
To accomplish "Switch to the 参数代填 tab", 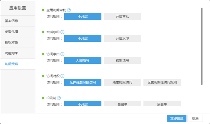I will point(18,32).
